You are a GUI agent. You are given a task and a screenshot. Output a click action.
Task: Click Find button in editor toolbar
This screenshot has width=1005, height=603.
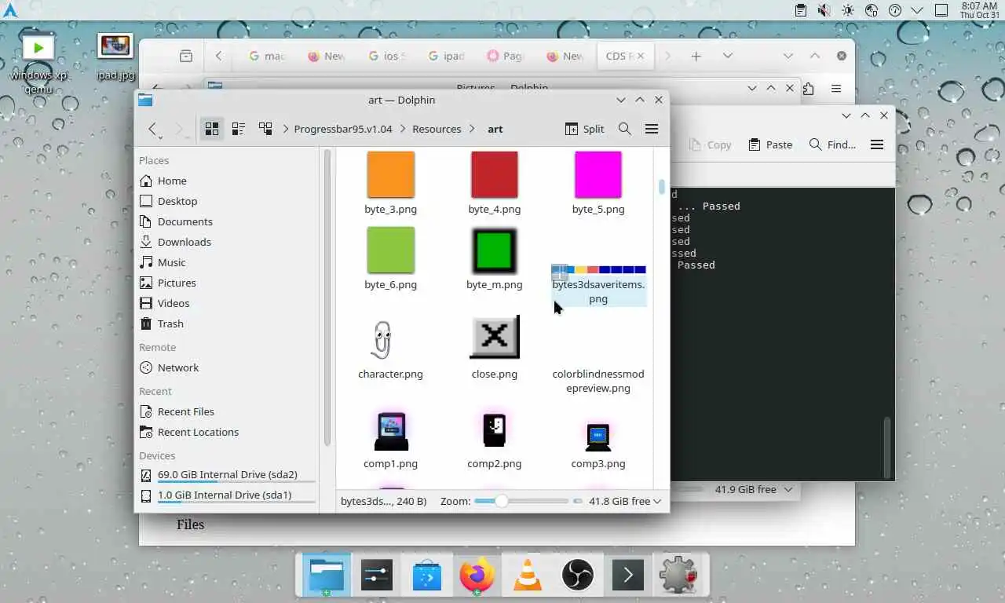pos(832,144)
